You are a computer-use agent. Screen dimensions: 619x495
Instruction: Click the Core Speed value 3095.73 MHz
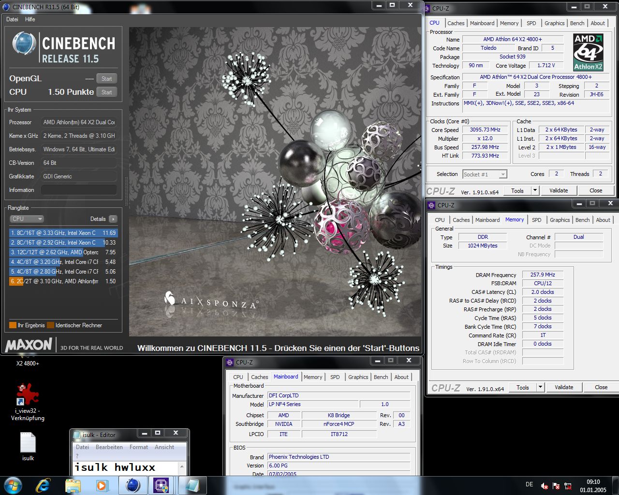point(485,130)
